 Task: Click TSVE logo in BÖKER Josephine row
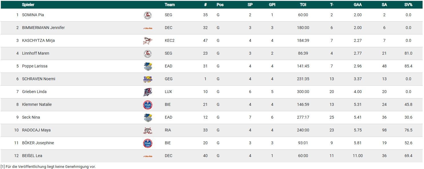[x=147, y=143]
